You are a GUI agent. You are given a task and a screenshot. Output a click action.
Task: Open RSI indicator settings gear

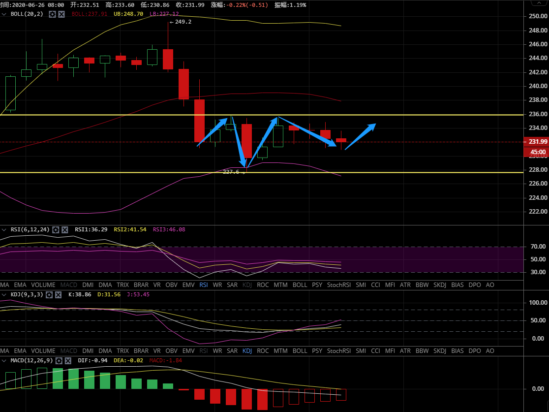click(x=56, y=229)
